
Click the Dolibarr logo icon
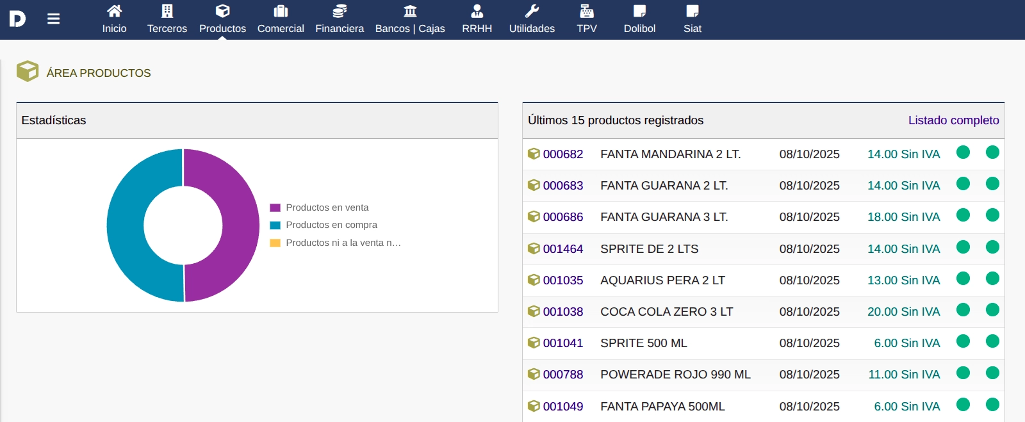pyautogui.click(x=17, y=19)
